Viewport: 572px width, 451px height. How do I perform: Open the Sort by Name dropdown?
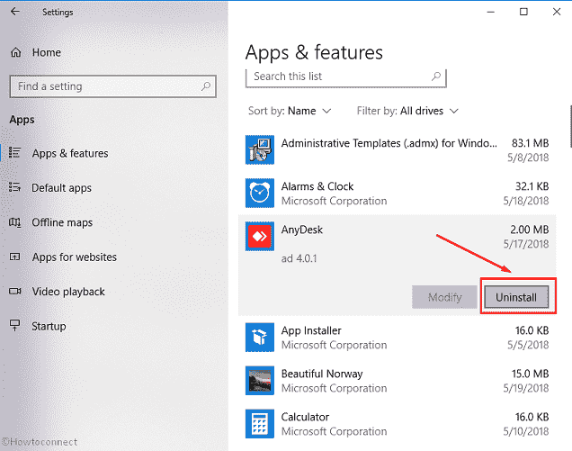tap(290, 111)
